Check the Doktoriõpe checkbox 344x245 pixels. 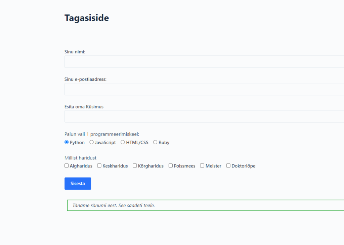tap(228, 166)
